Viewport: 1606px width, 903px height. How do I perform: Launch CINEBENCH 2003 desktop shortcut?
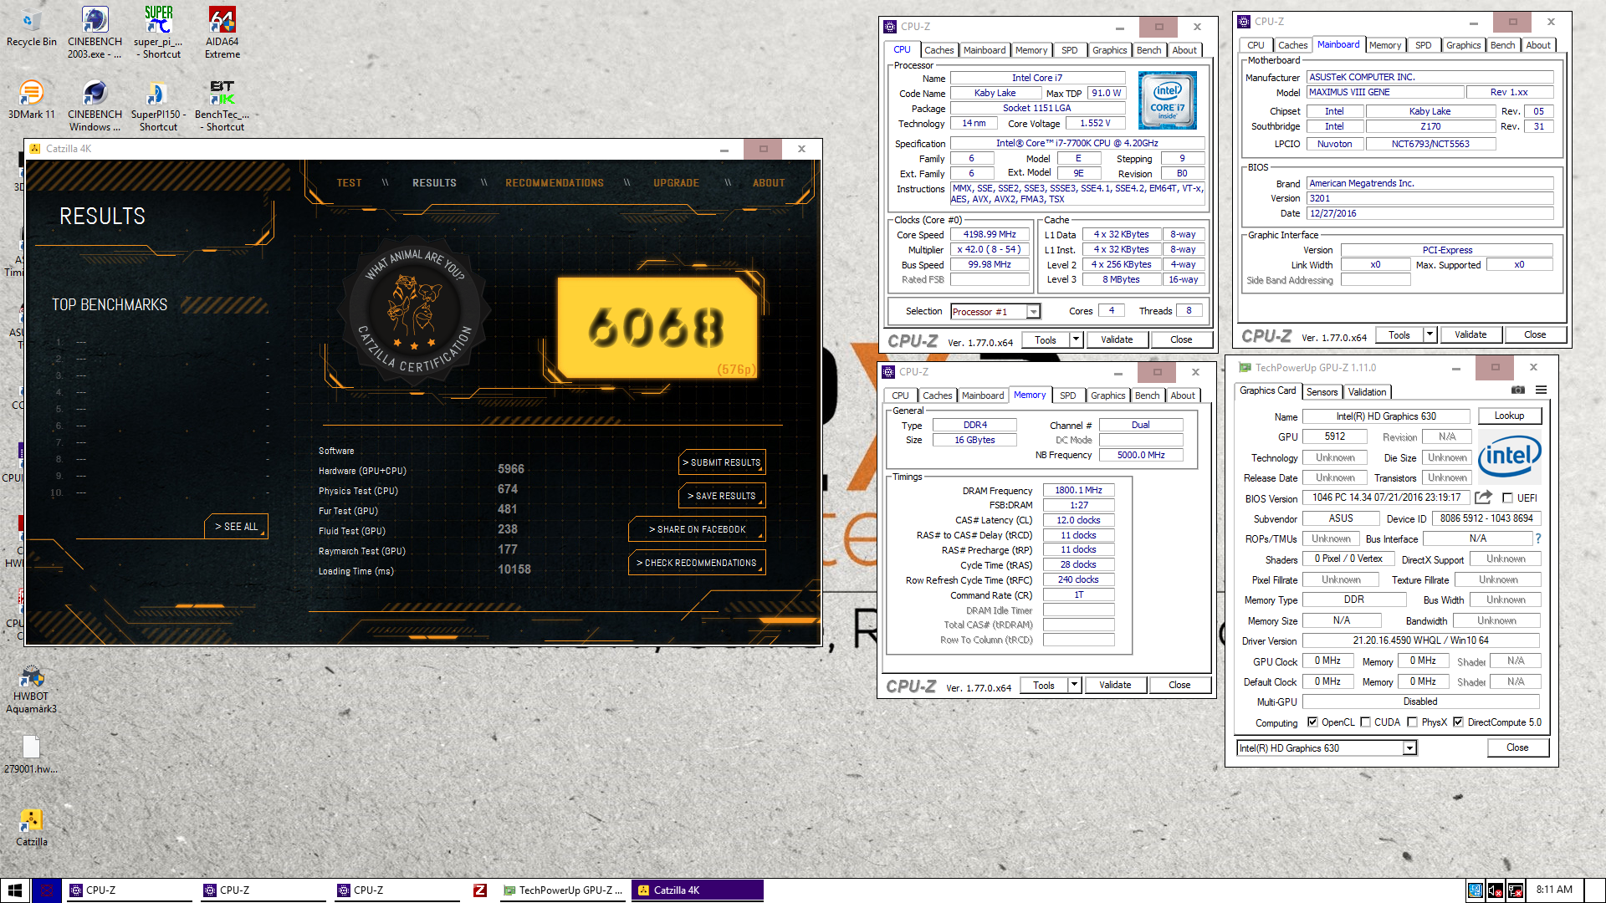[95, 32]
